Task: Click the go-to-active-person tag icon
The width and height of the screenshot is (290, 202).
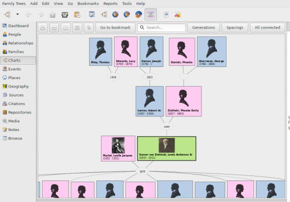Action: pos(89,27)
